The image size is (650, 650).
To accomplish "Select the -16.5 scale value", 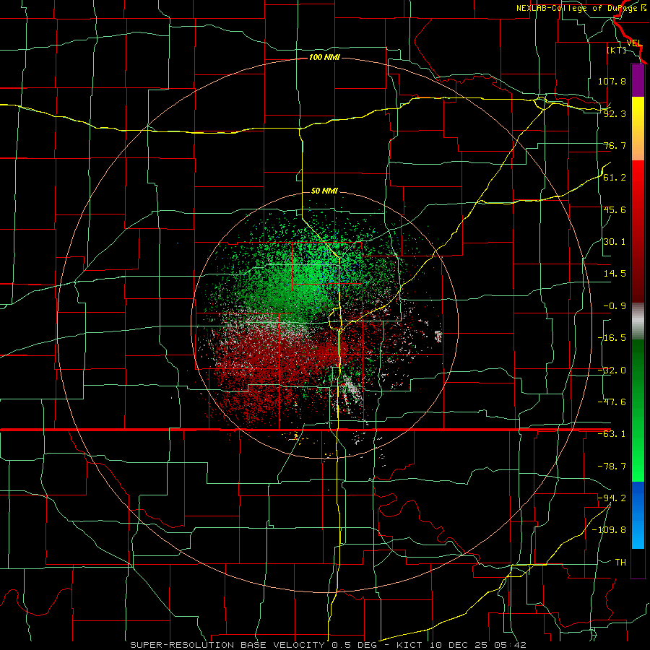I will 612,338.
